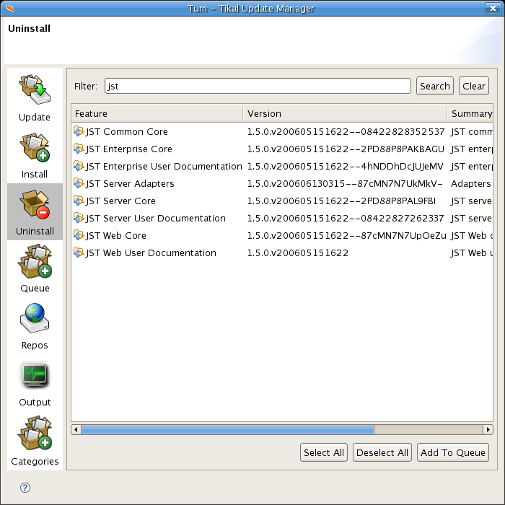Click the feature icon beside JST Common Core
Screen dimensions: 505x505
click(x=78, y=131)
